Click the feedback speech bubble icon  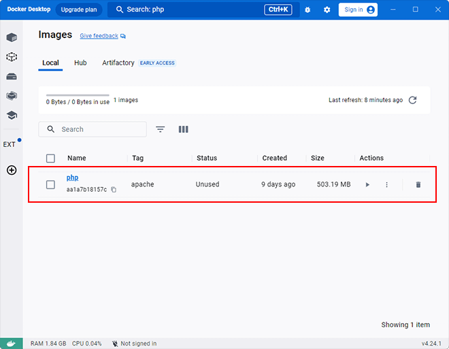(123, 36)
